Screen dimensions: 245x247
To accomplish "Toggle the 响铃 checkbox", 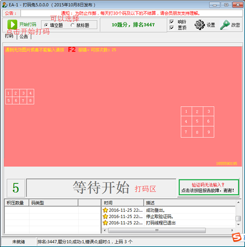I will 171,22.
